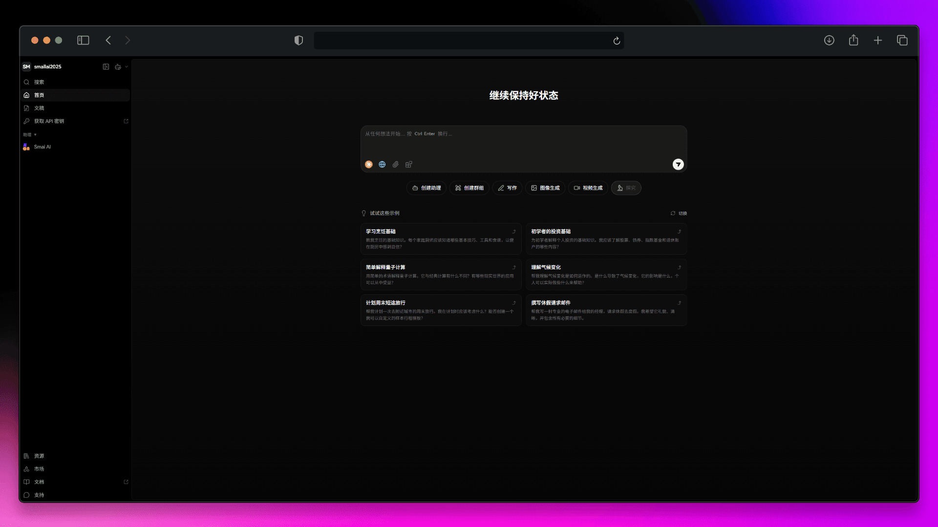Expand dropdown chevron next to new chat icon

127,67
